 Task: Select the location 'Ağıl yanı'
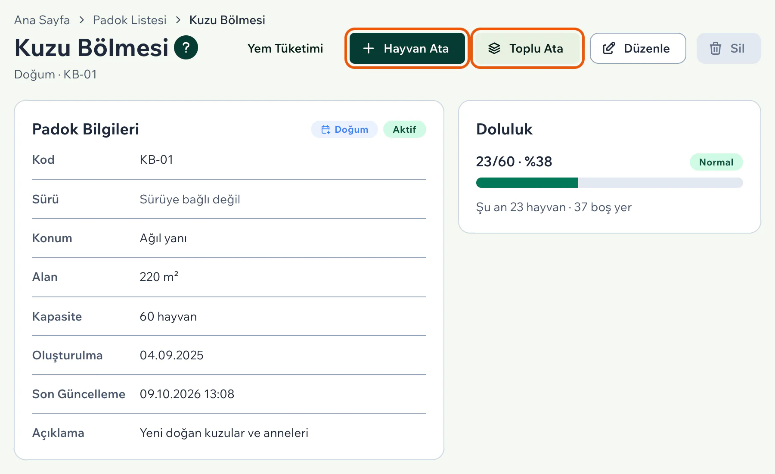pos(163,238)
